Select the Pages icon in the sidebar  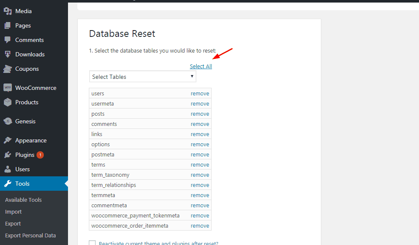pos(8,25)
